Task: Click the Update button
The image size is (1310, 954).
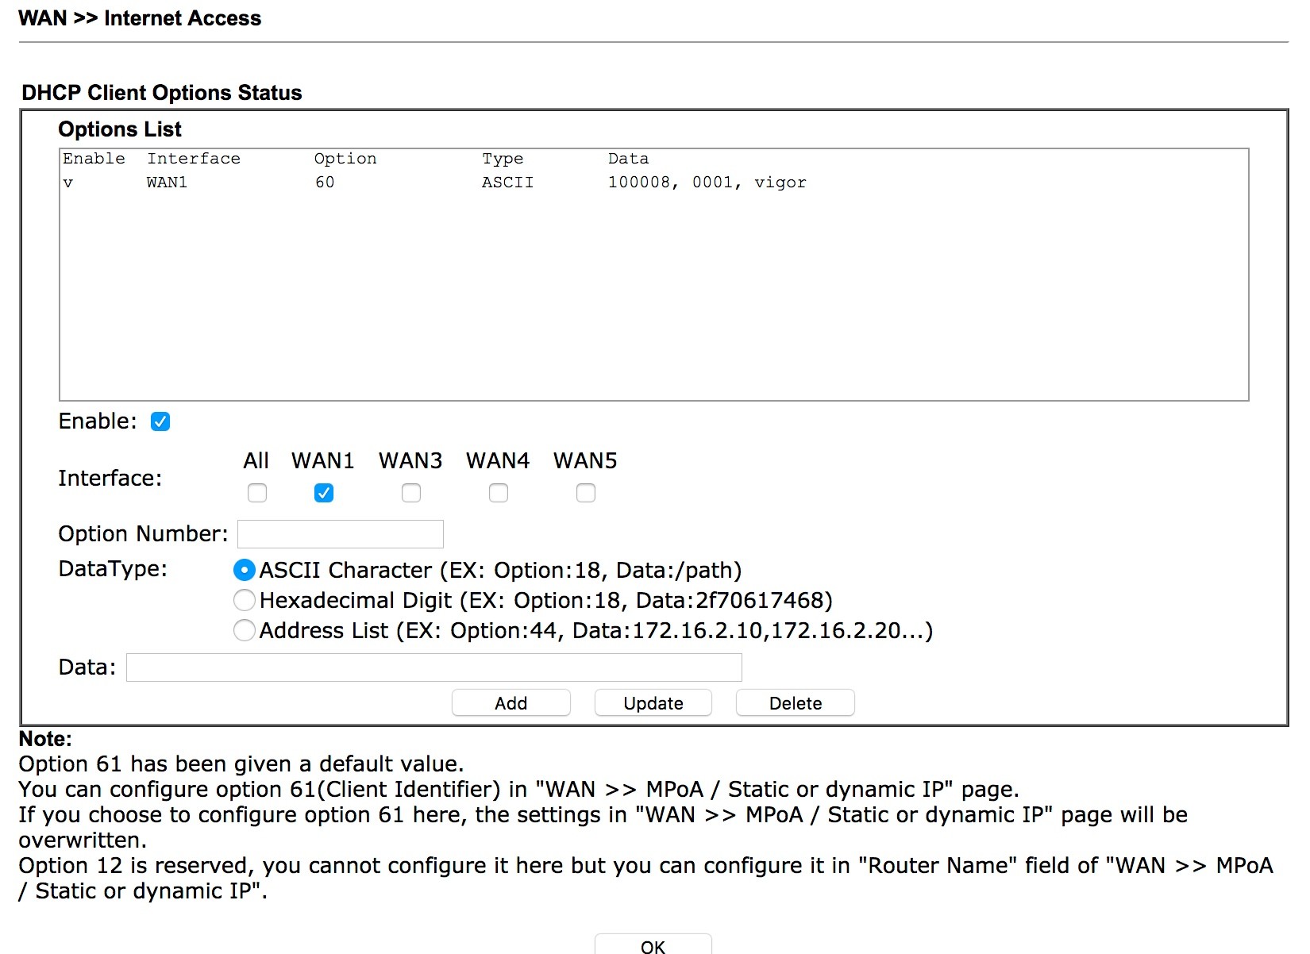Action: pos(653,703)
